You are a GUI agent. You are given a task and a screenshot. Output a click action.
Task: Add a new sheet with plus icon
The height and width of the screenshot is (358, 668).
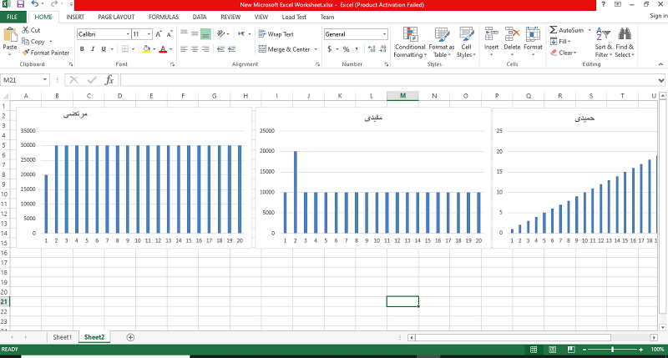click(130, 337)
